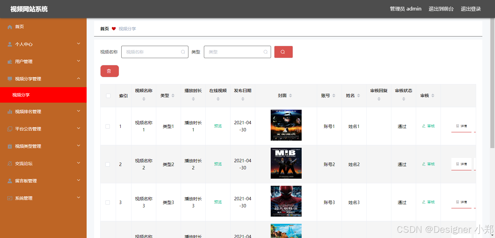495x238 pixels.
Task: Click 预览 link in row 1
Action: click(x=218, y=126)
